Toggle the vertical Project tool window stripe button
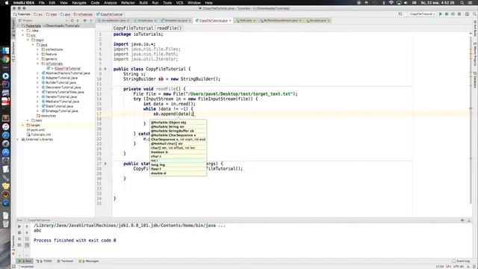Screen dimensions: 478x269 pyautogui.click(x=13, y=28)
